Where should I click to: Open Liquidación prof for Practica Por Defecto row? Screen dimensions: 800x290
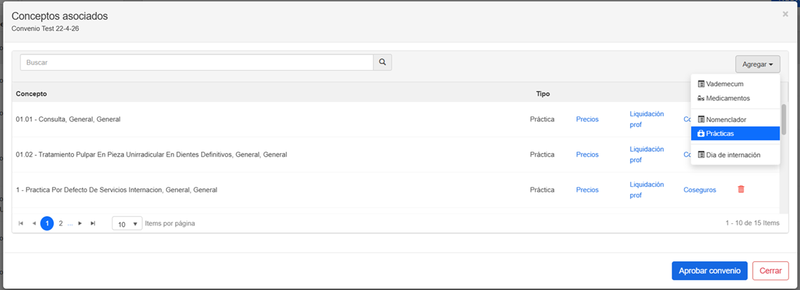(647, 190)
